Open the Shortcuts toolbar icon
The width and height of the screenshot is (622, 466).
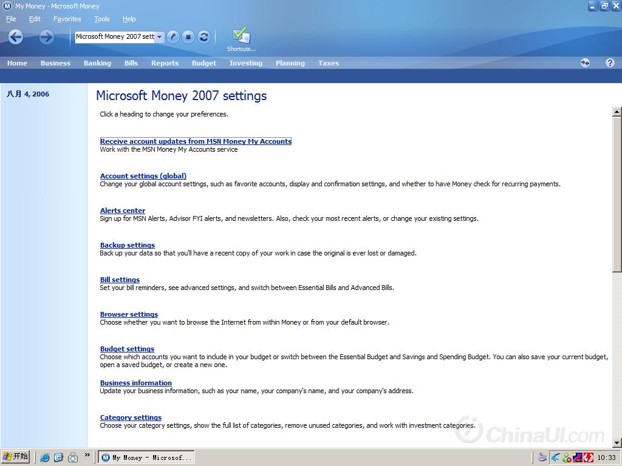tap(241, 39)
